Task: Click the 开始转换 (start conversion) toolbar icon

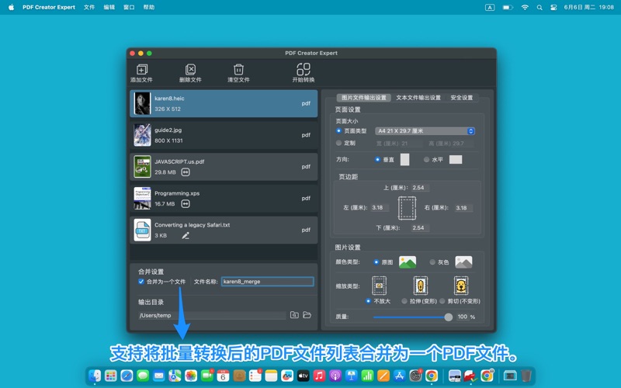Action: click(304, 69)
